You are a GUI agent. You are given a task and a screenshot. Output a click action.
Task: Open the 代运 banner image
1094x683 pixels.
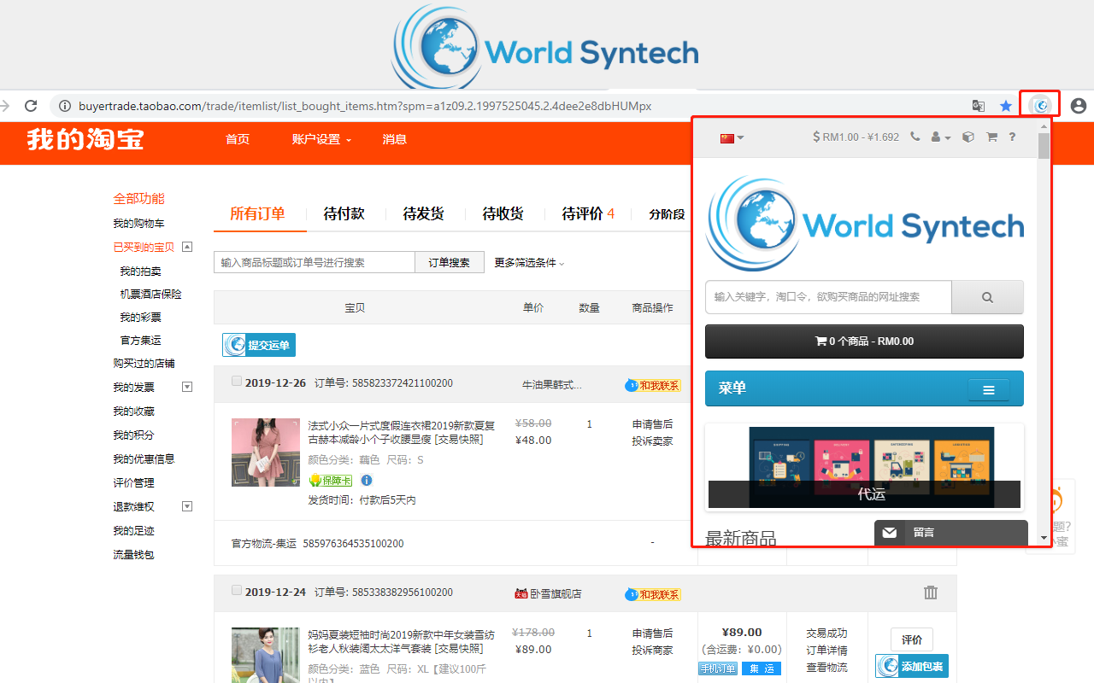(x=864, y=468)
